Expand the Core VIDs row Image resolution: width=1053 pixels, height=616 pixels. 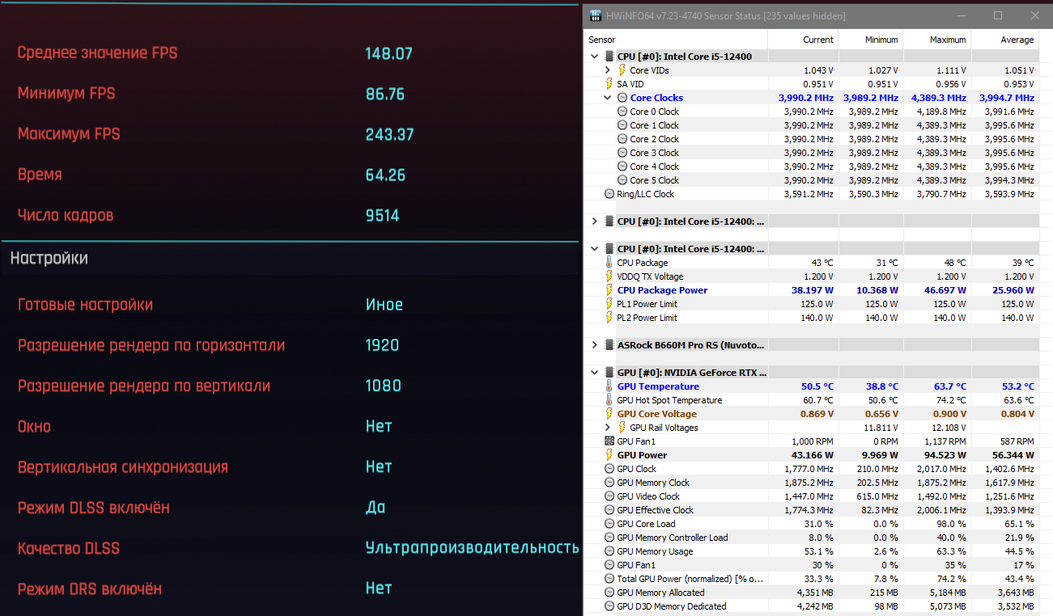pos(608,70)
